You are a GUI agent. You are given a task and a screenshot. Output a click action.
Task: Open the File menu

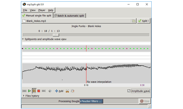25,10
